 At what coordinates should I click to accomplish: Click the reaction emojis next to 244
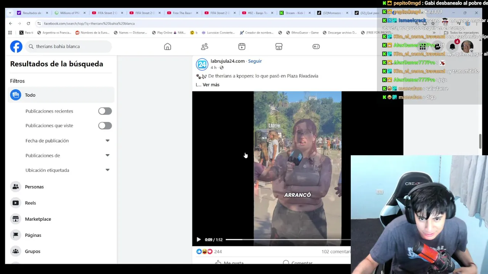(x=204, y=252)
